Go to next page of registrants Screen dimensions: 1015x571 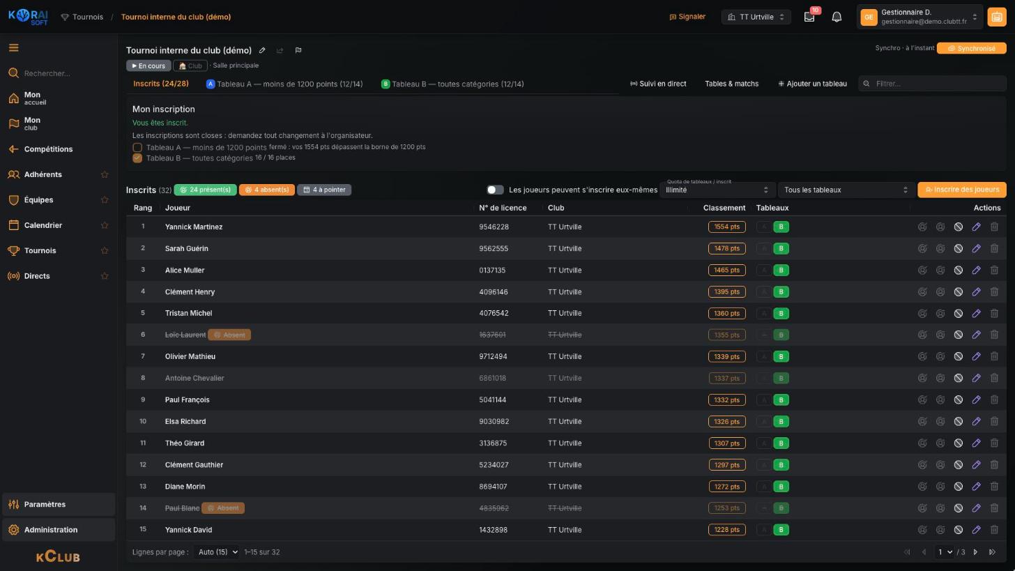click(975, 553)
